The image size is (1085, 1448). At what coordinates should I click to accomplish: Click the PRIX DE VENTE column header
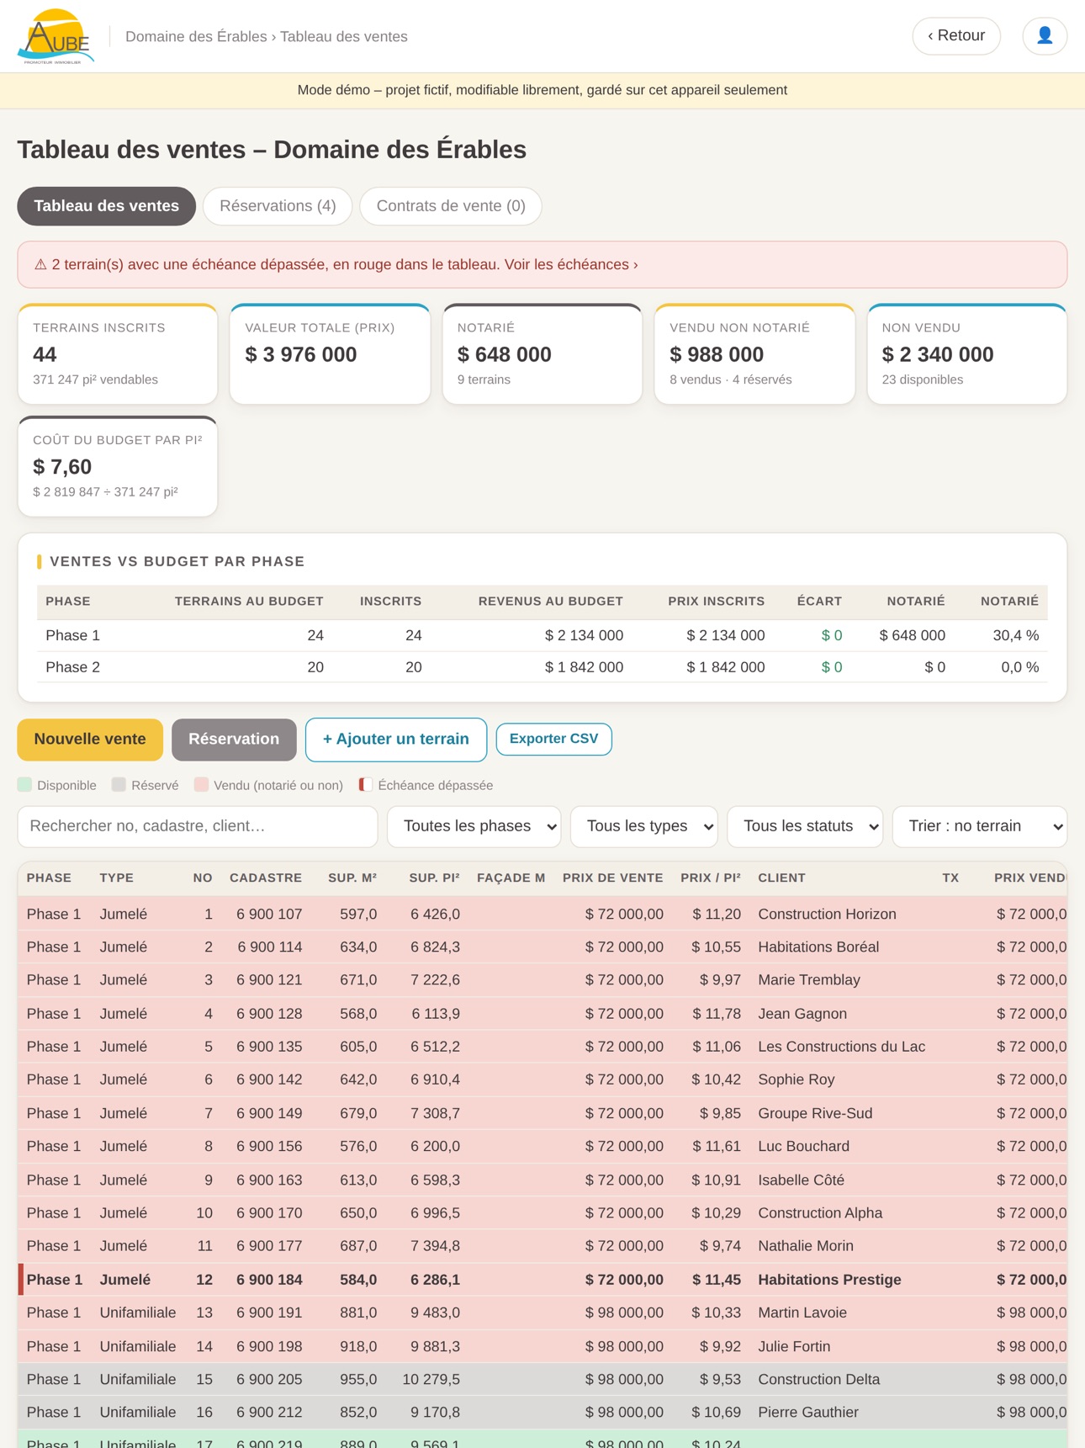click(x=612, y=878)
